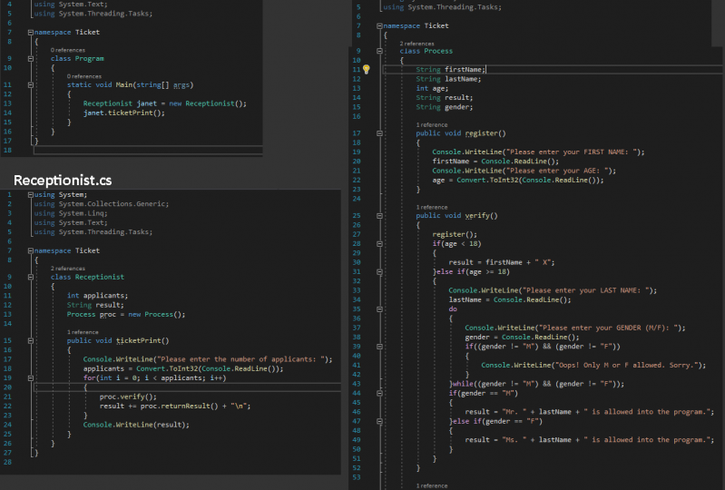Collapse the using System block in Receptionist.cs
The width and height of the screenshot is (725, 490).
(31, 194)
